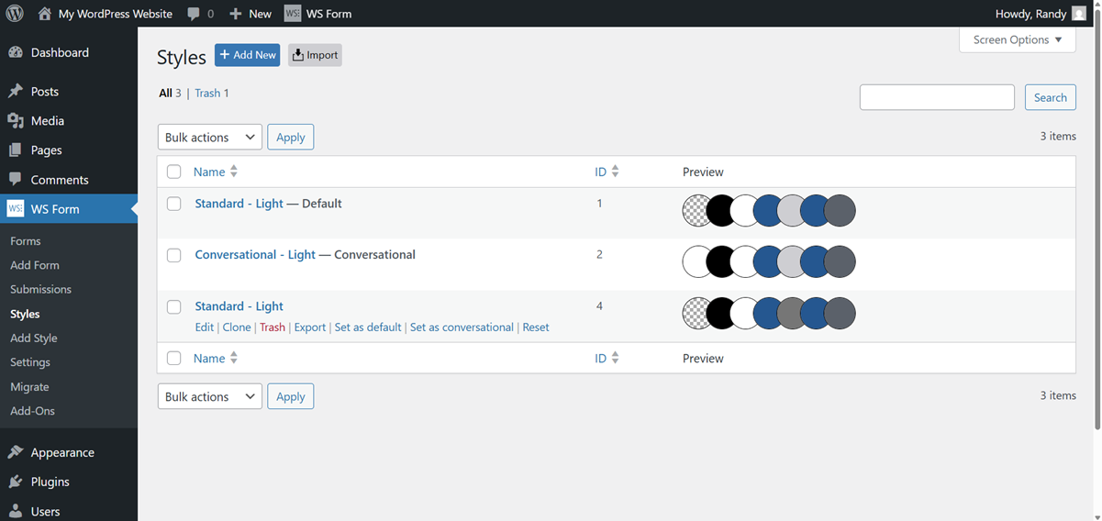Click the search styles text field
Screen dimensions: 1102x521
click(937, 97)
